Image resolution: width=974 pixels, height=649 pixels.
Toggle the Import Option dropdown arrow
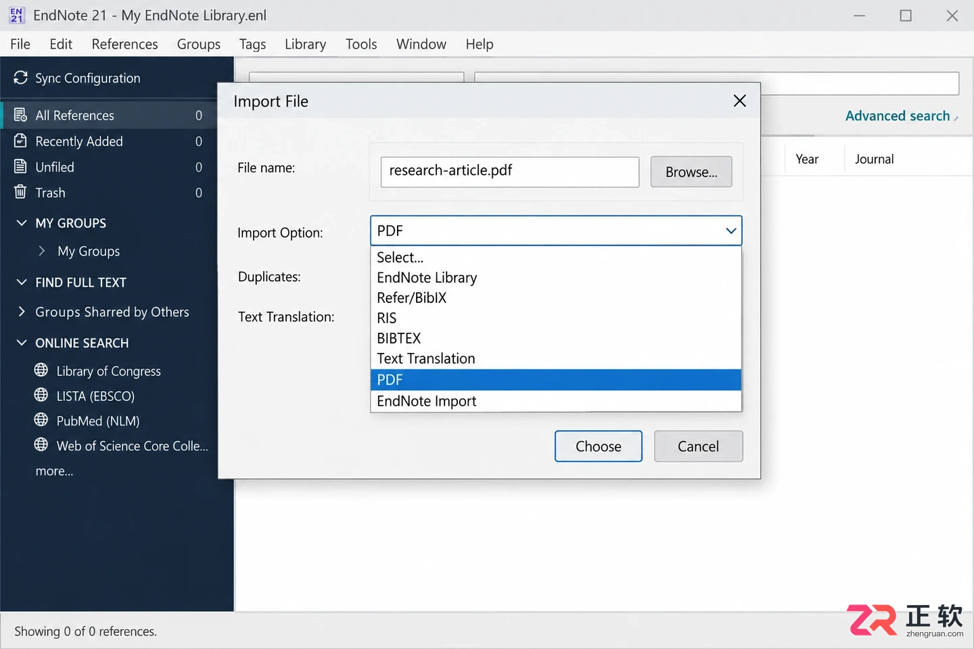730,231
